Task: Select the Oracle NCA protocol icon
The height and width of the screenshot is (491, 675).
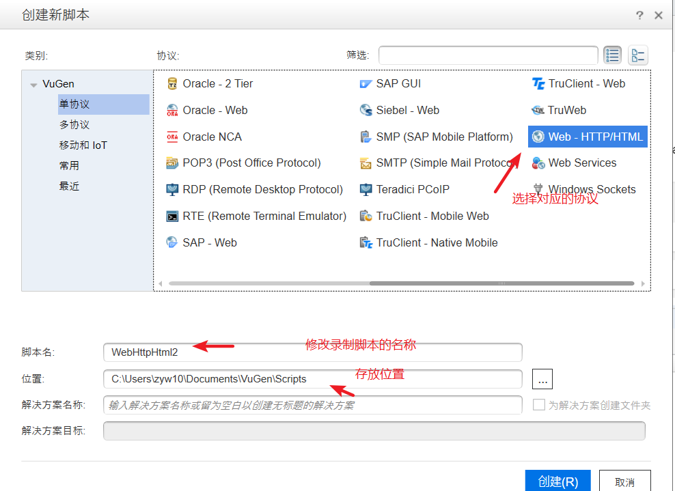Action: 172,137
